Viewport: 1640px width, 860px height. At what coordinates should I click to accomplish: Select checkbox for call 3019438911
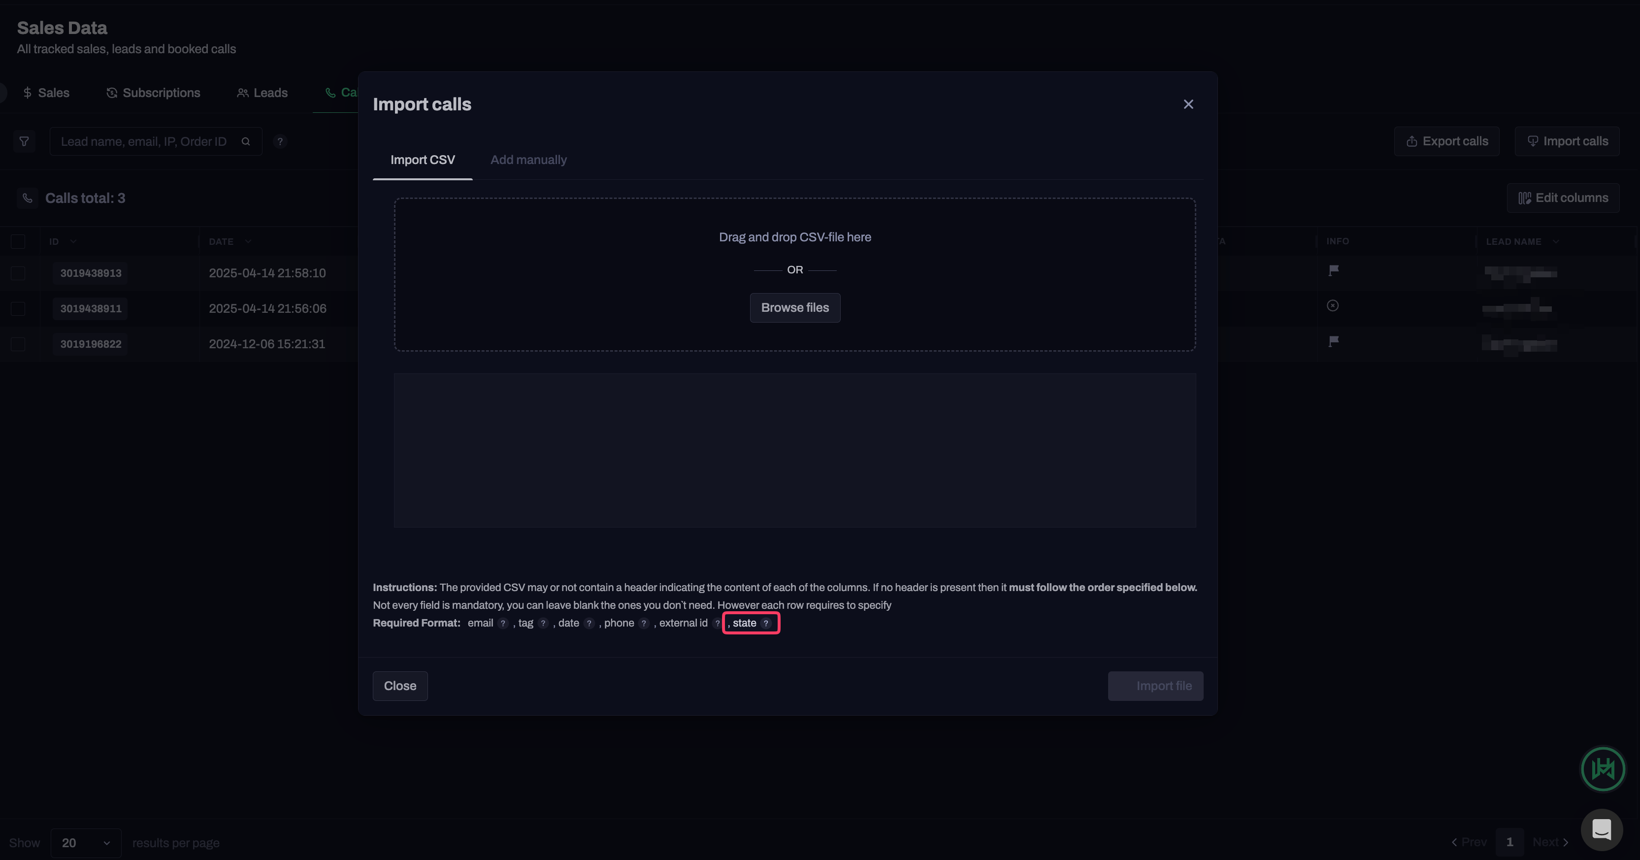pyautogui.click(x=18, y=309)
